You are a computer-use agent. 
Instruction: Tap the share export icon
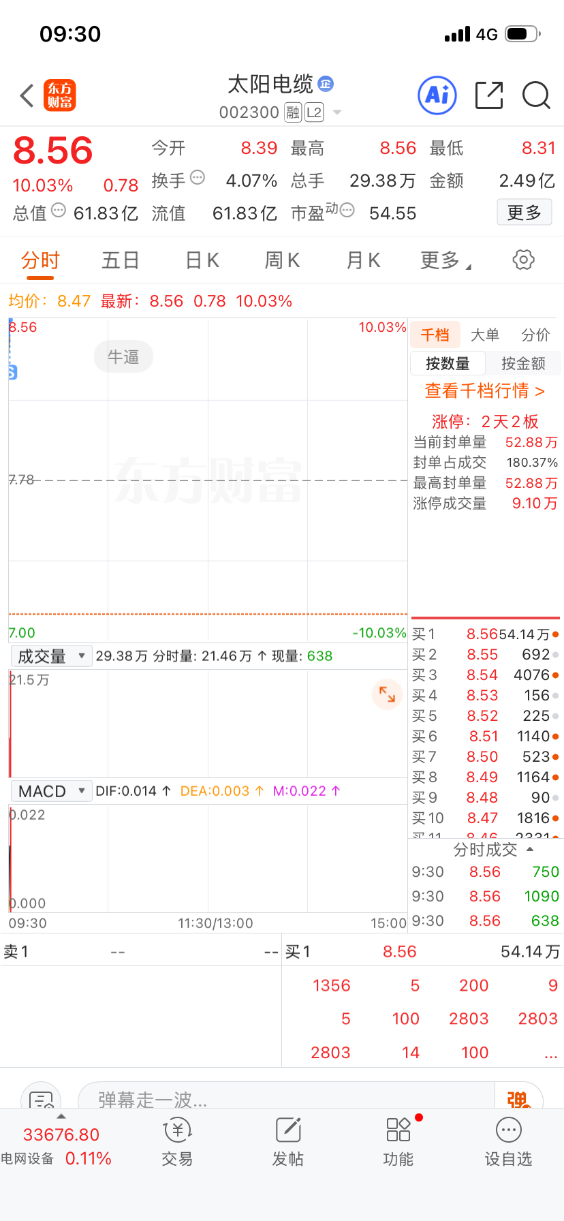[x=488, y=95]
